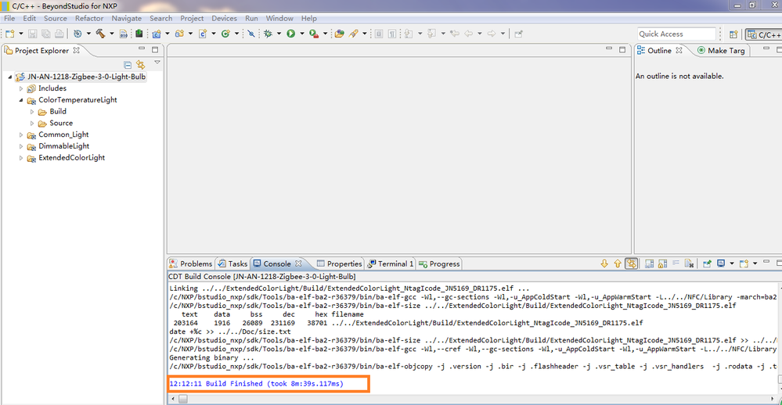Click the 'Generating binary ...' console line

[211, 357]
